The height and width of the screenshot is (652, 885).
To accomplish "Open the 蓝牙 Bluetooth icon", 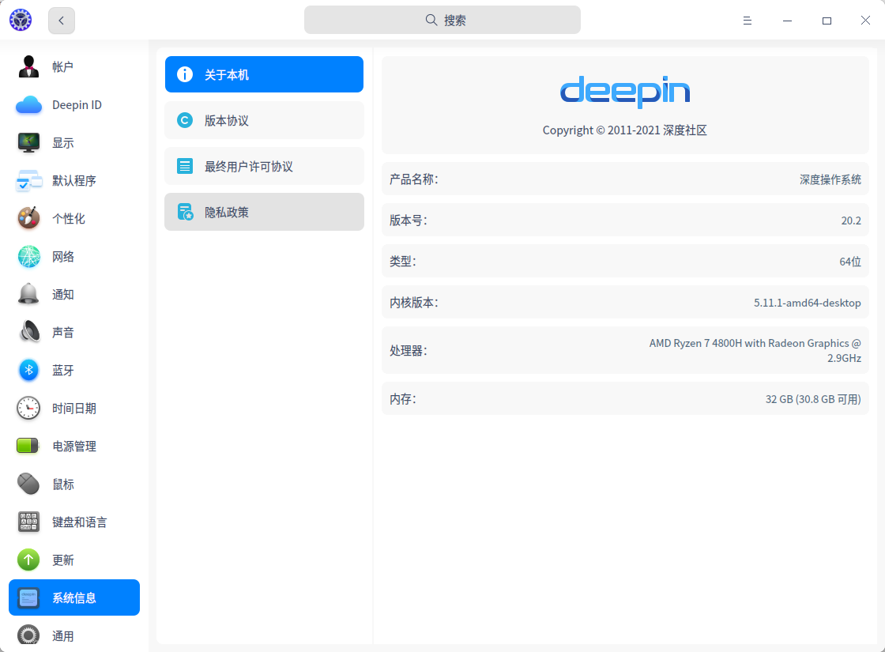I will coord(29,371).
